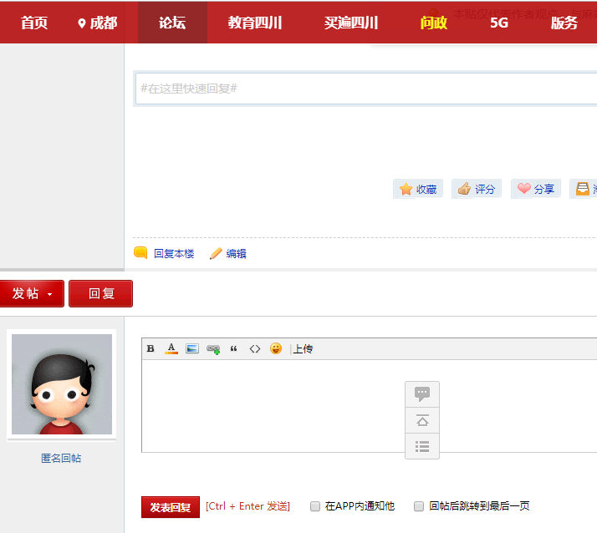This screenshot has width=597, height=533.
Task: Open the font color picker
Action: (x=171, y=348)
